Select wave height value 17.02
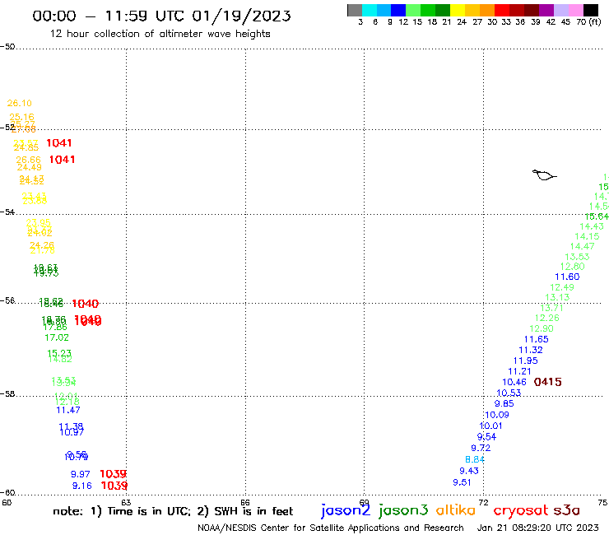Image resolution: width=609 pixels, height=535 pixels. 57,337
